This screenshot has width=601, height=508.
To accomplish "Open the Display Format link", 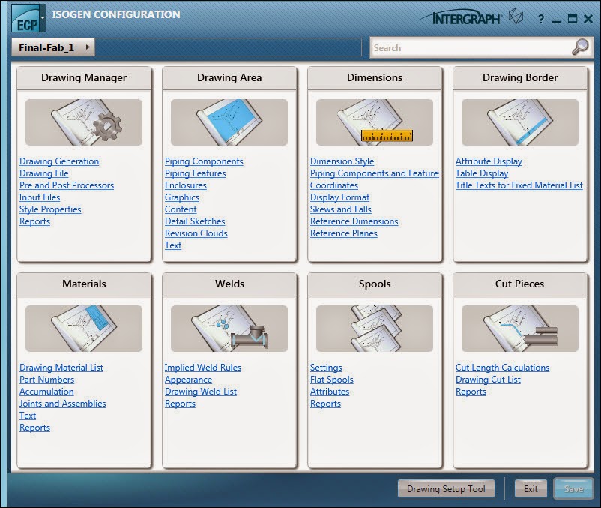I will pyautogui.click(x=339, y=197).
